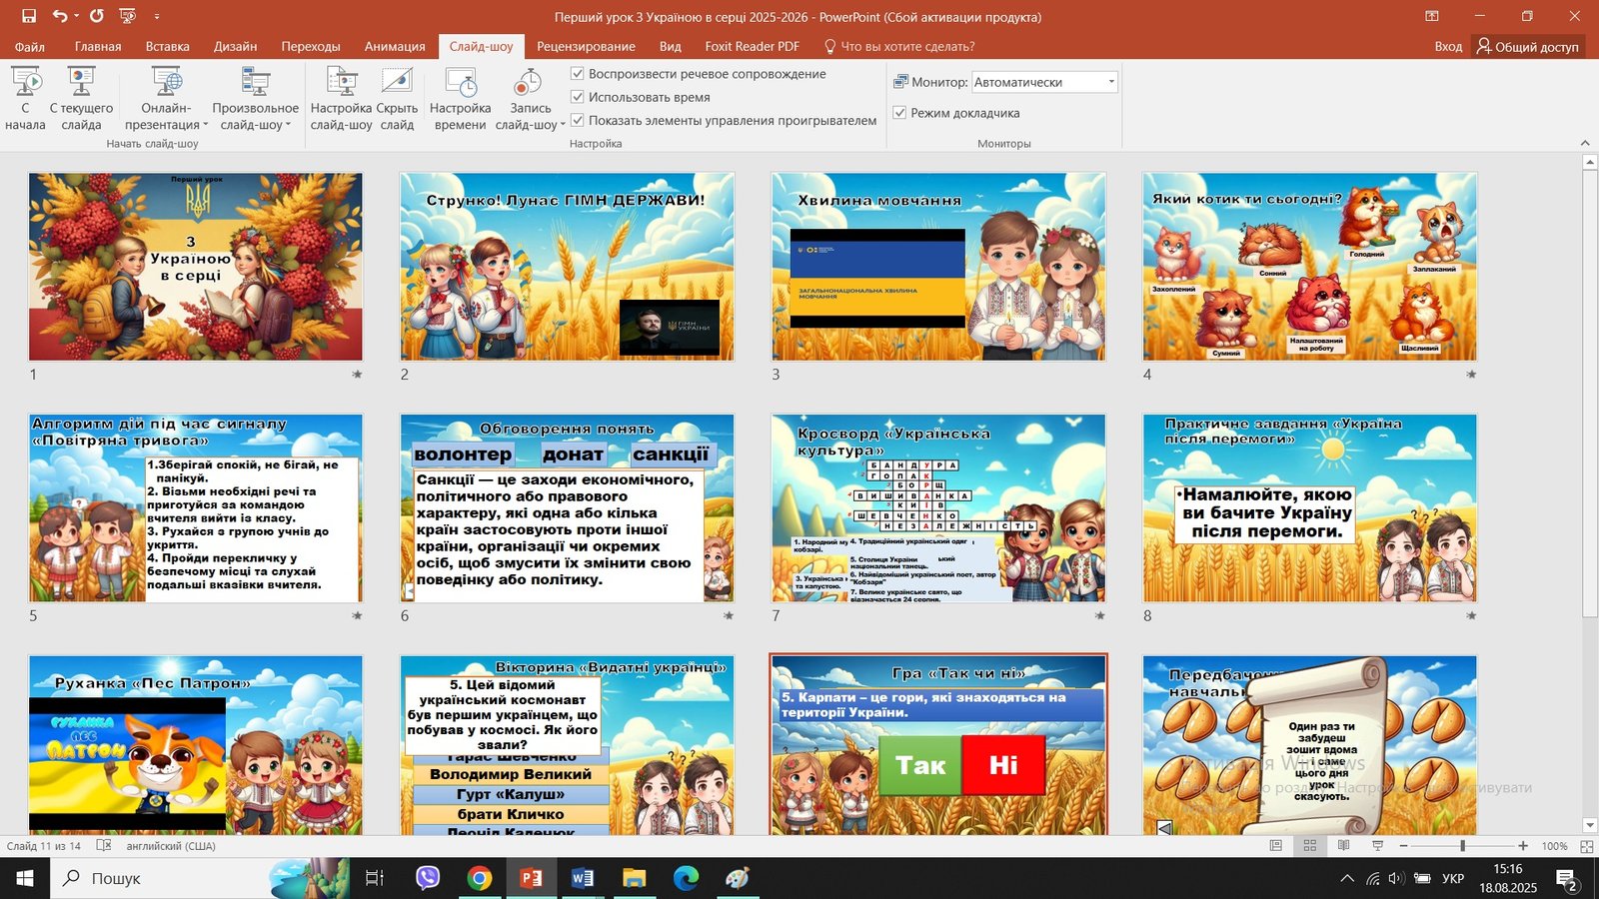The width and height of the screenshot is (1599, 899).
Task: Click 100% zoom level
Action: [1554, 846]
